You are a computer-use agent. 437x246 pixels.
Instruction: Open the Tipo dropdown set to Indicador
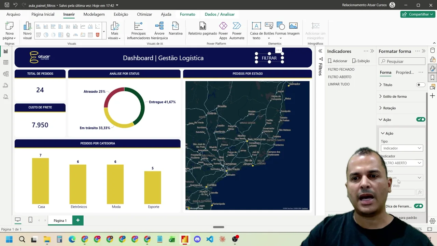point(402,148)
